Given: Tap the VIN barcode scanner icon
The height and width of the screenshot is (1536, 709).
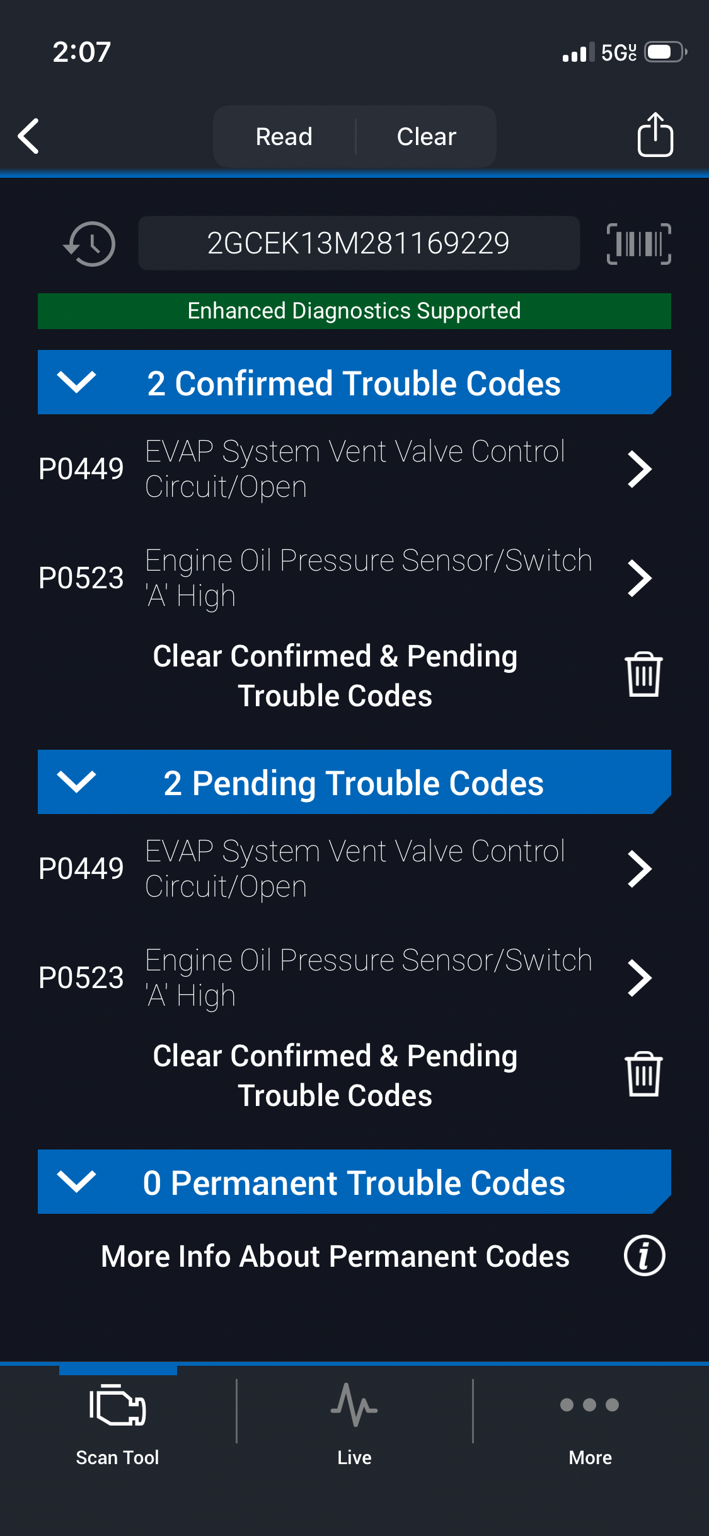Looking at the screenshot, I should click(x=638, y=244).
